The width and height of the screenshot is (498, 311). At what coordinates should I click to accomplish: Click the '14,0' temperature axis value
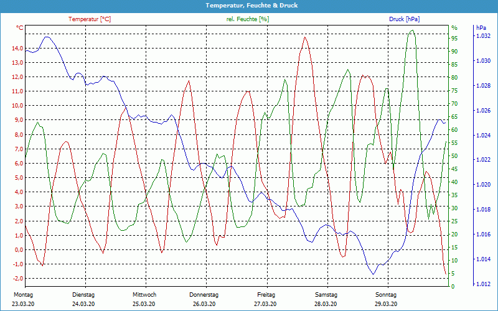(17, 49)
